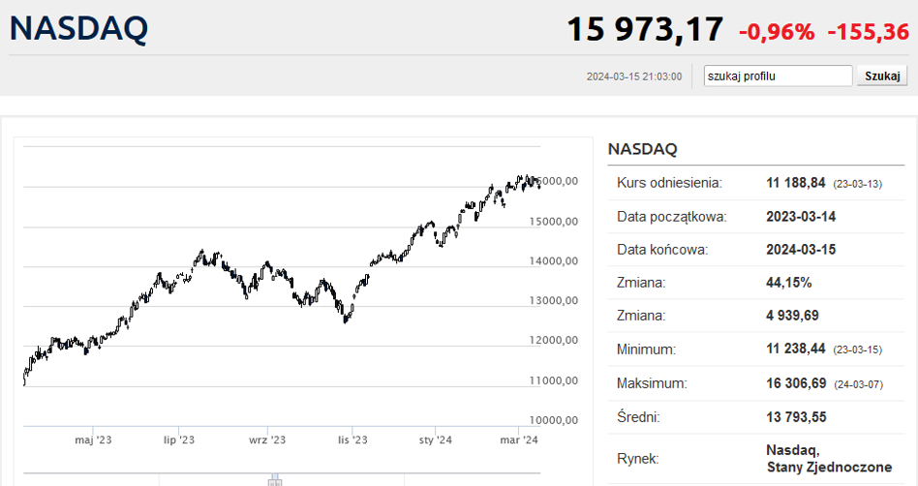918x486 pixels.
Task: Click the 'Data początkowa:' label
Action: tap(671, 217)
